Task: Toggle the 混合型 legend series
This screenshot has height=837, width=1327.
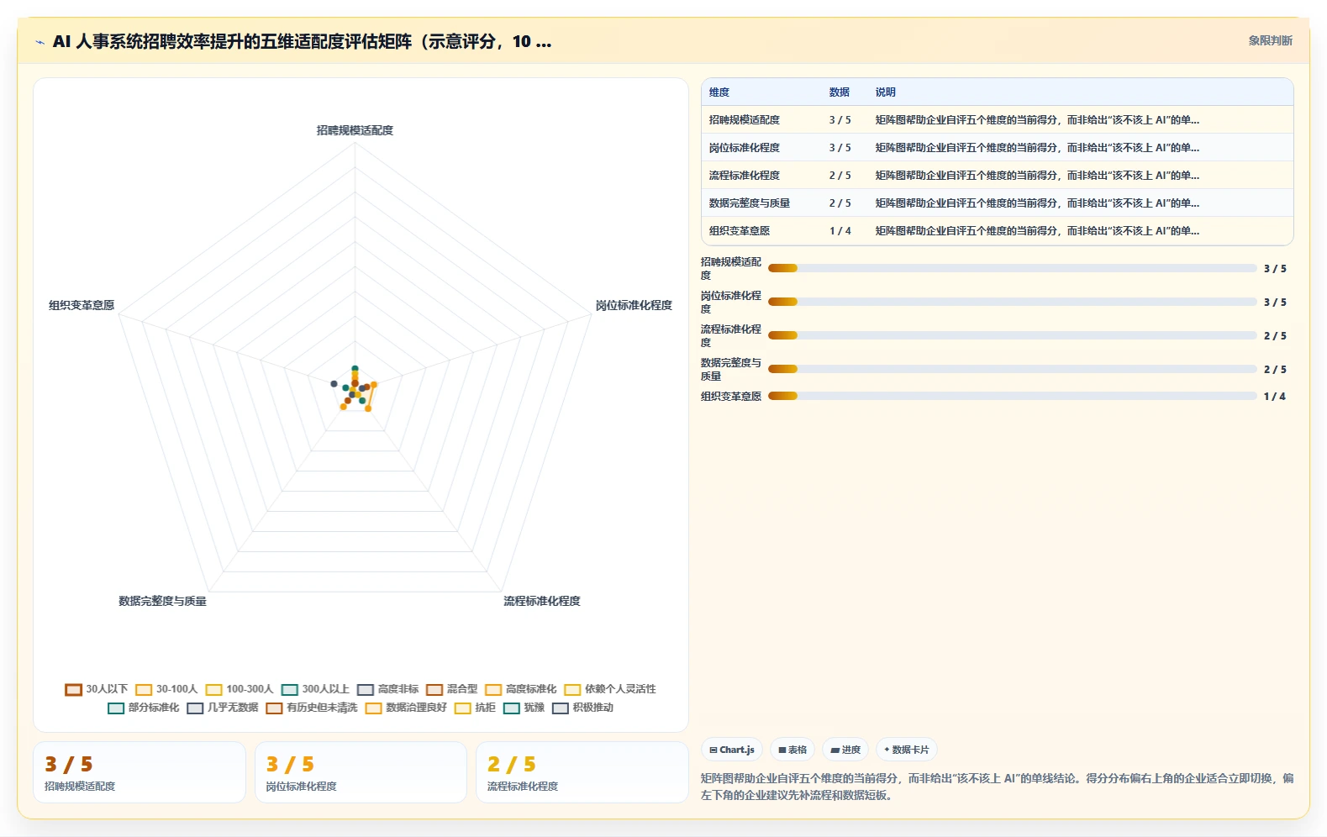Action: click(x=451, y=689)
